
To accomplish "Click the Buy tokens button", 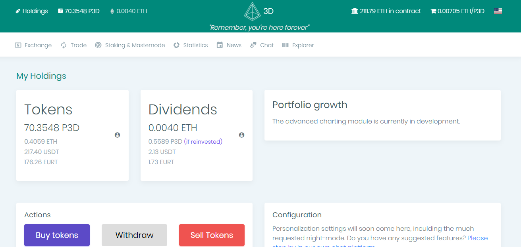I will (x=57, y=235).
